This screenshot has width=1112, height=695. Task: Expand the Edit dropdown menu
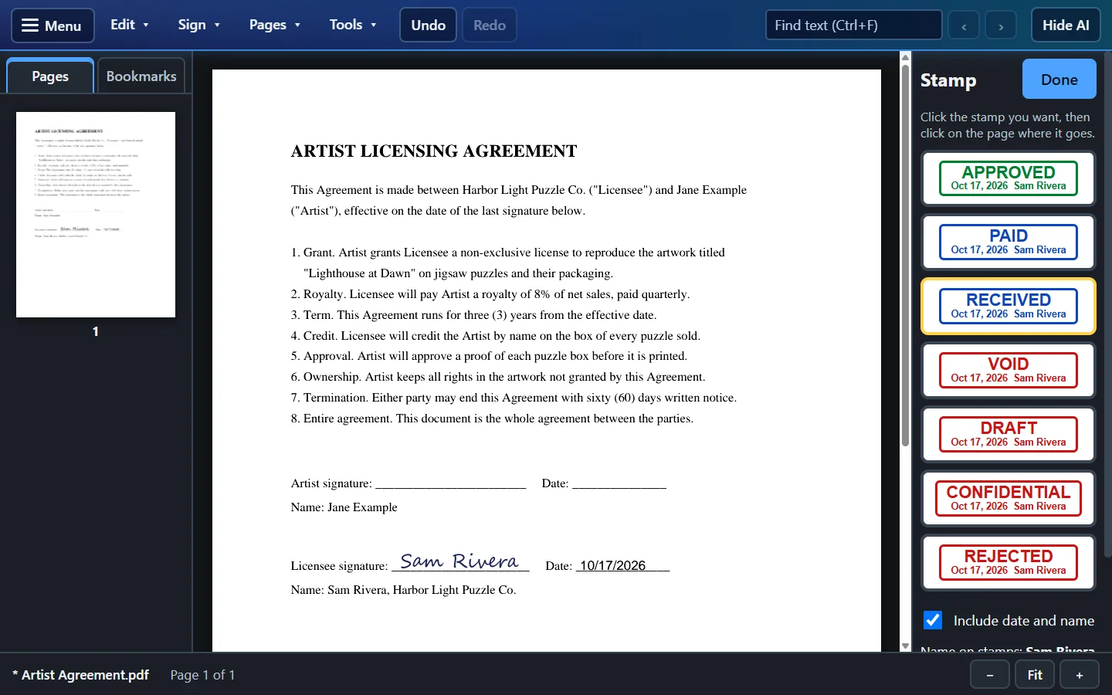tap(129, 25)
